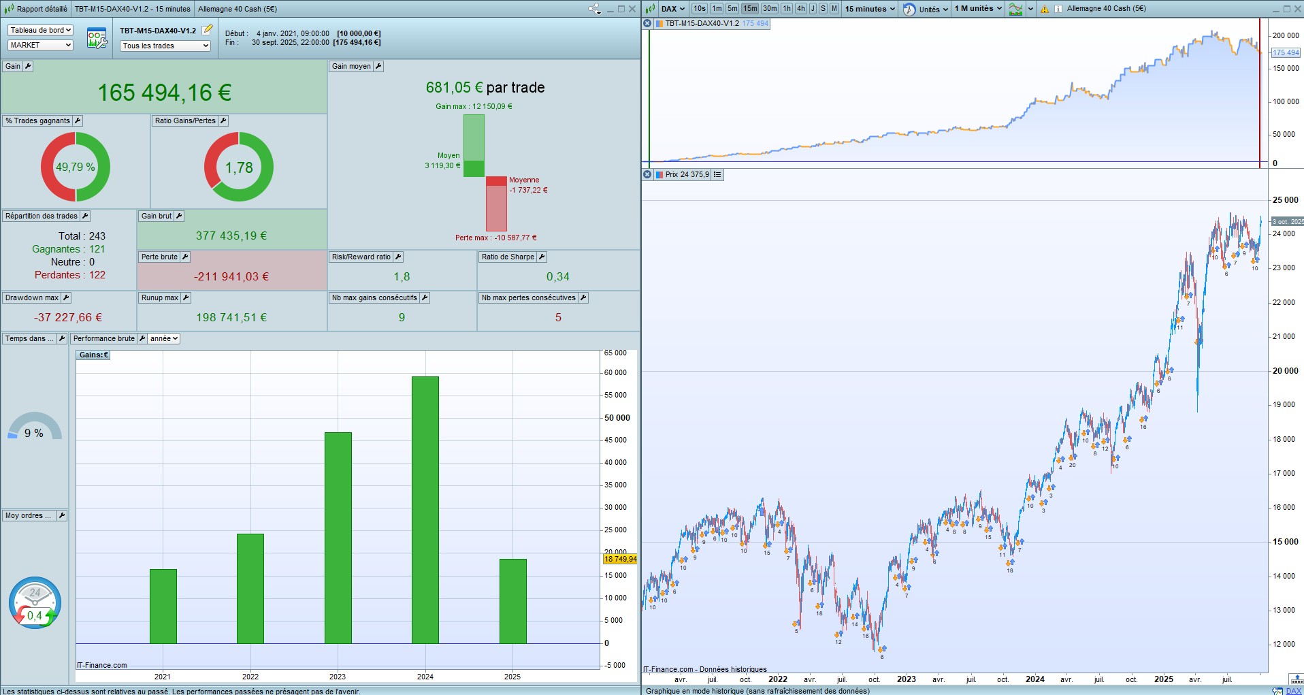The image size is (1304, 695).
Task: Click the 2024 gains bar in chart
Action: [x=425, y=509]
